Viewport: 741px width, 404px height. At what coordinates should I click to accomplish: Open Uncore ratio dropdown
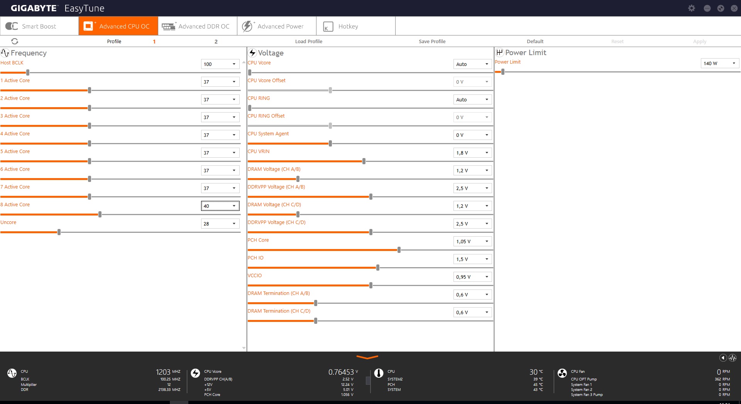[220, 224]
